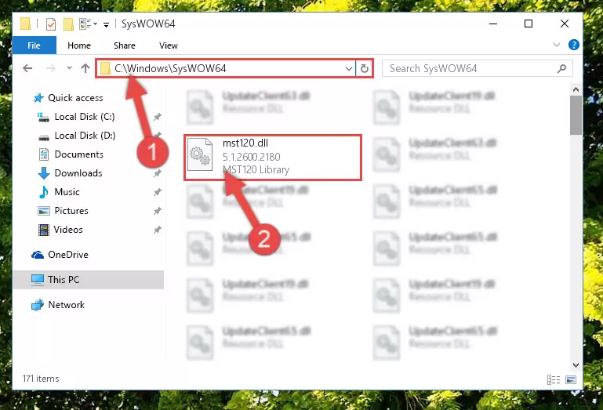Select OneDrive in navigation pane
The image size is (603, 410).
pyautogui.click(x=68, y=255)
